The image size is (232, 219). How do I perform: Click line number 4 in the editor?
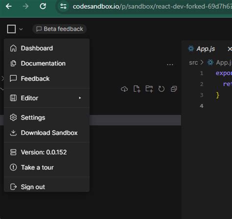click(x=202, y=106)
